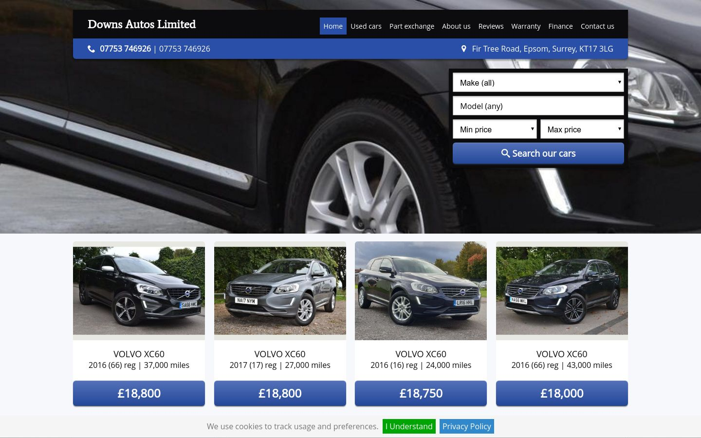
Task: Click VOLVO XC60 title with 27,000 miles
Action: pos(280,354)
